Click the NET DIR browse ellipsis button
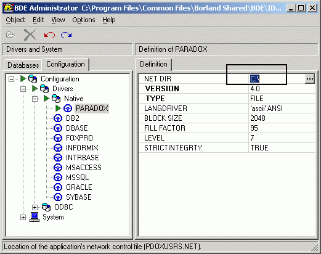 310,79
